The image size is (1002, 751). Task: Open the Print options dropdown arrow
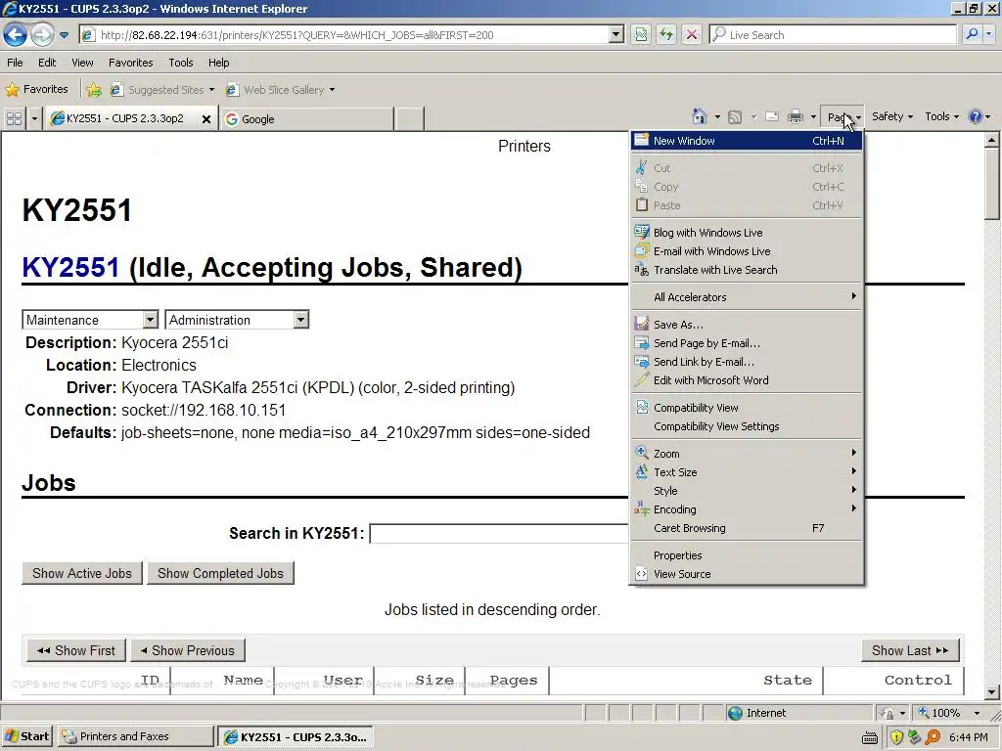click(813, 117)
